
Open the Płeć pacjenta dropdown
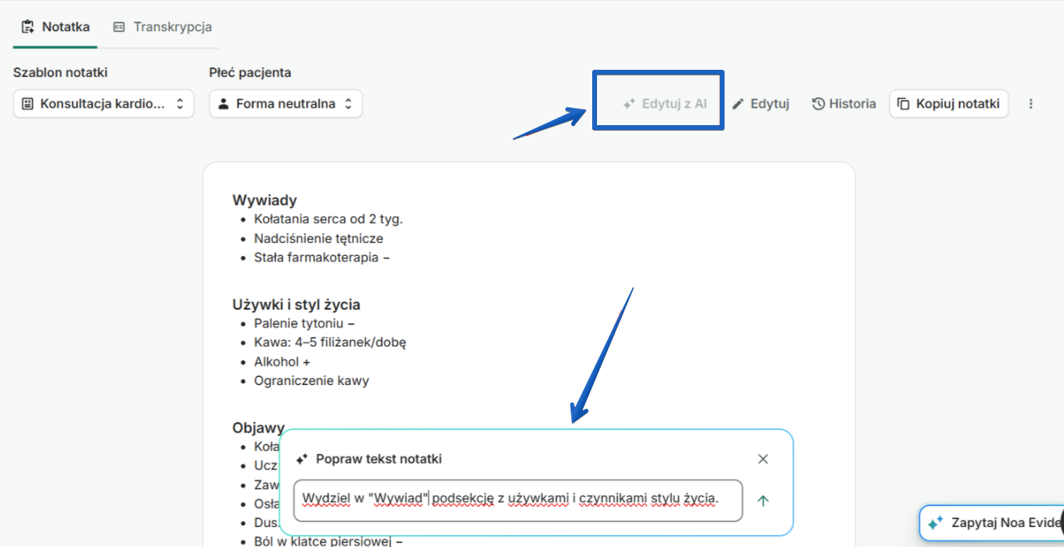(286, 103)
